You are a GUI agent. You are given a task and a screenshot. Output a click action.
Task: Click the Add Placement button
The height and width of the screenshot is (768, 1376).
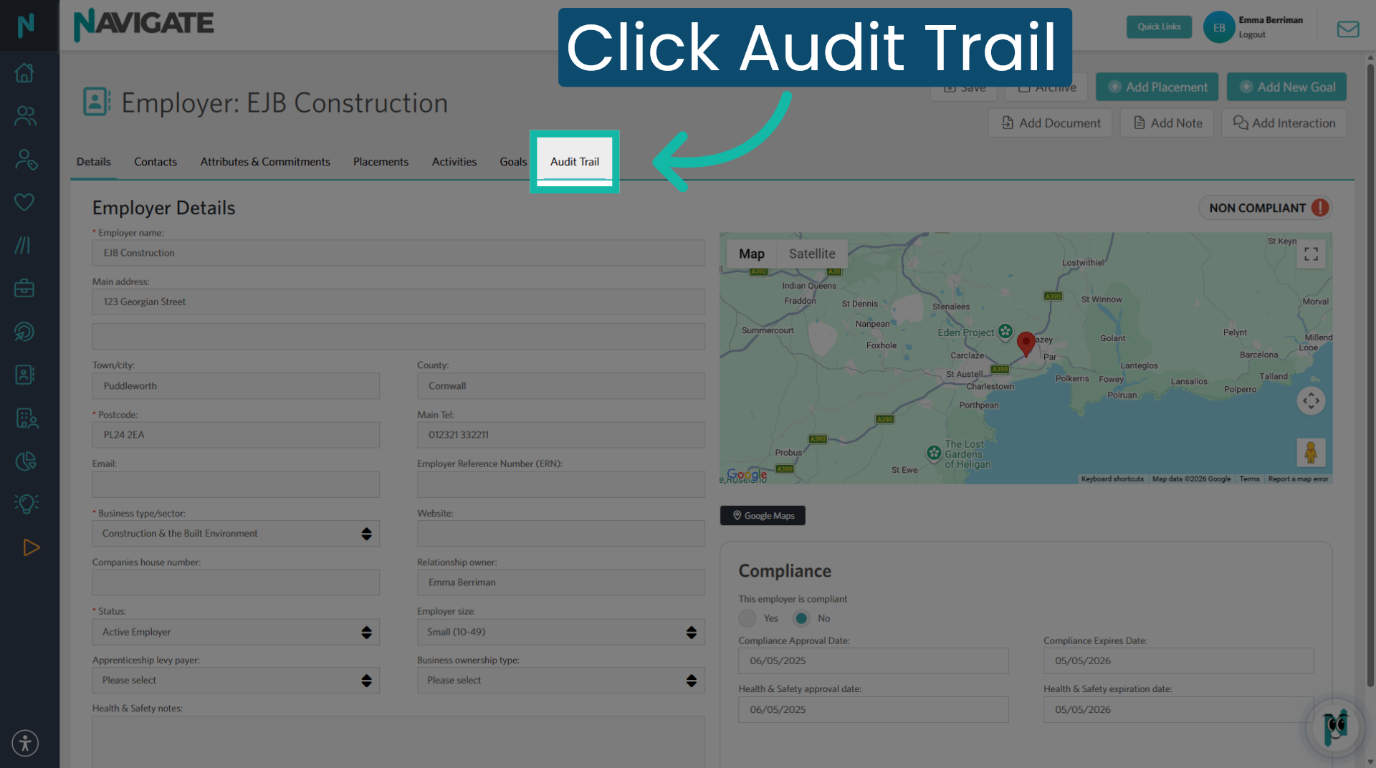[1157, 87]
